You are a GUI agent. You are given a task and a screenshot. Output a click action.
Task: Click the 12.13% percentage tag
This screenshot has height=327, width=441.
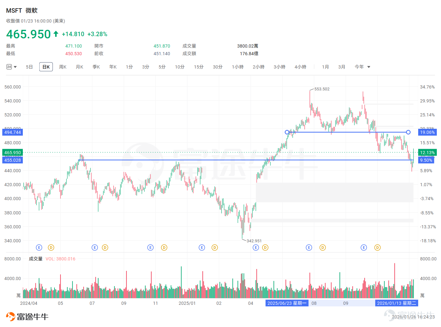click(427, 153)
